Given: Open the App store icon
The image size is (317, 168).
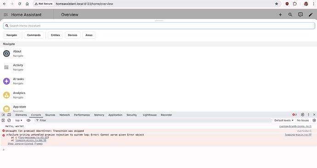Looking at the screenshot, I should click(6, 109).
